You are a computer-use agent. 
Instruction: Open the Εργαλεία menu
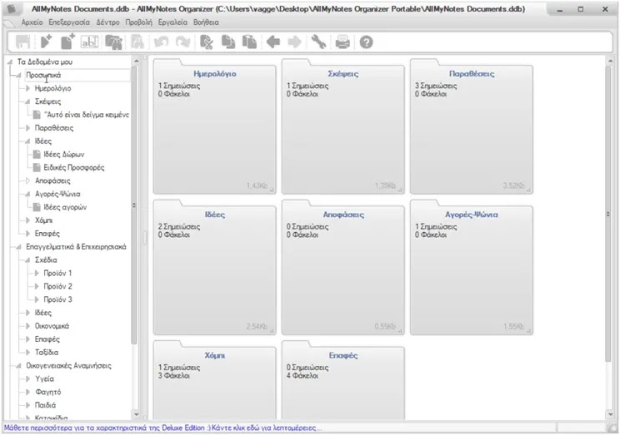[172, 22]
